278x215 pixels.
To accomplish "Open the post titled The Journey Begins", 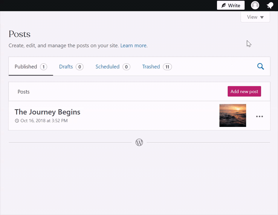I will (x=47, y=112).
